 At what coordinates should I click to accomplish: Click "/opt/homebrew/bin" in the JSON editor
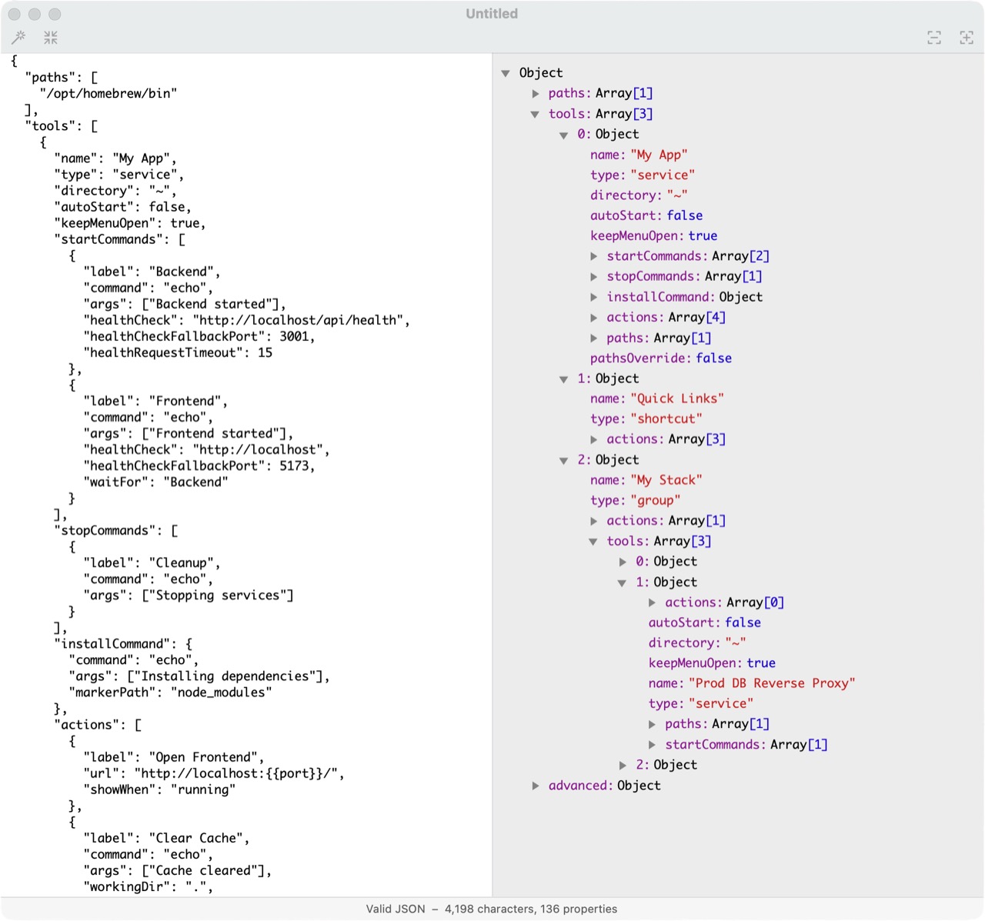[x=109, y=93]
